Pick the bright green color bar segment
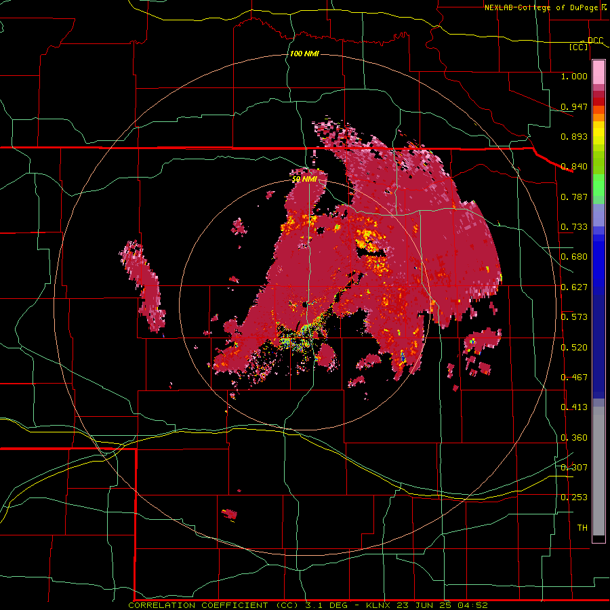Viewport: 610px width, 610px height. point(598,186)
